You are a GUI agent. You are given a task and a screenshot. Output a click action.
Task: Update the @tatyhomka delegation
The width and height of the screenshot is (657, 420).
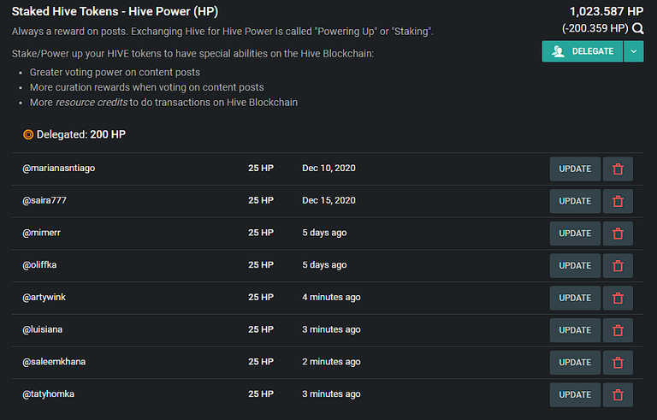click(x=575, y=395)
